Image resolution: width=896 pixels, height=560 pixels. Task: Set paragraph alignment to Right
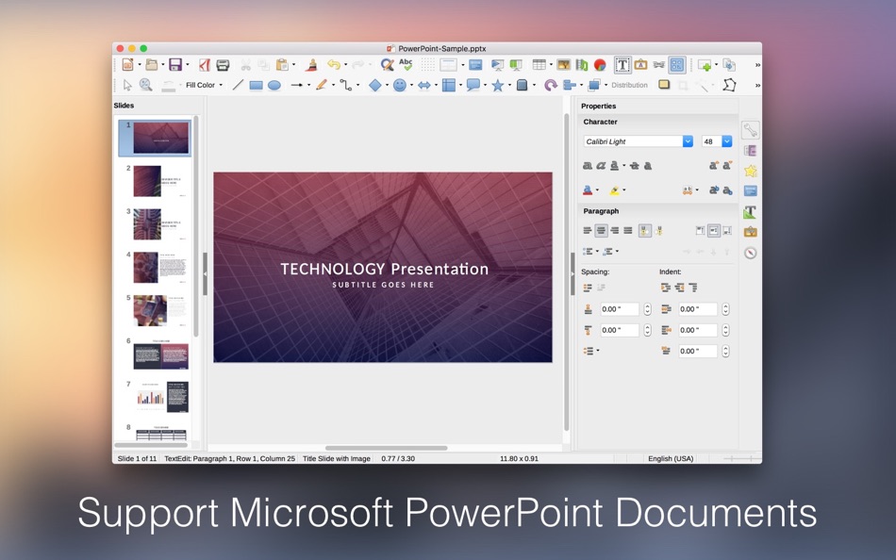point(615,231)
